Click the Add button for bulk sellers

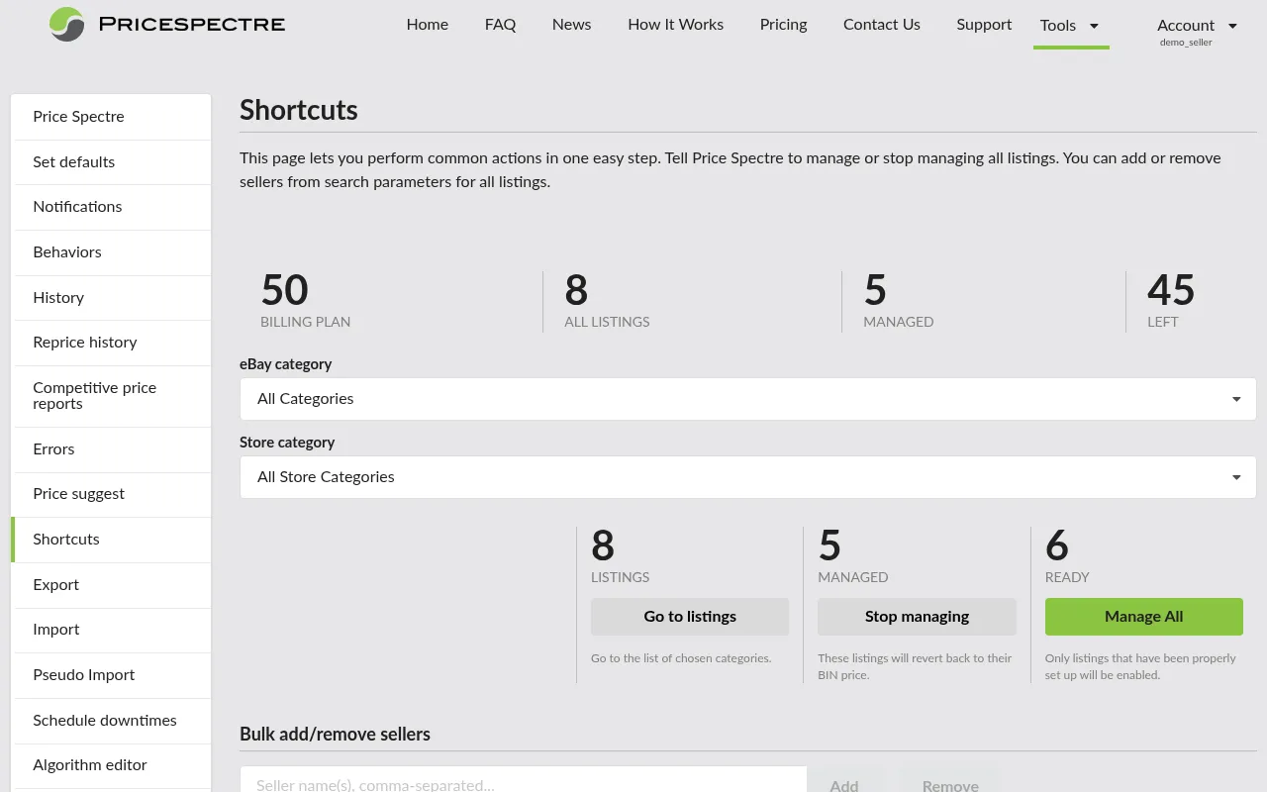click(x=844, y=784)
